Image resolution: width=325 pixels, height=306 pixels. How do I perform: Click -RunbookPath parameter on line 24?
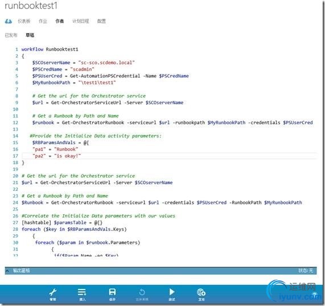coord(245,202)
